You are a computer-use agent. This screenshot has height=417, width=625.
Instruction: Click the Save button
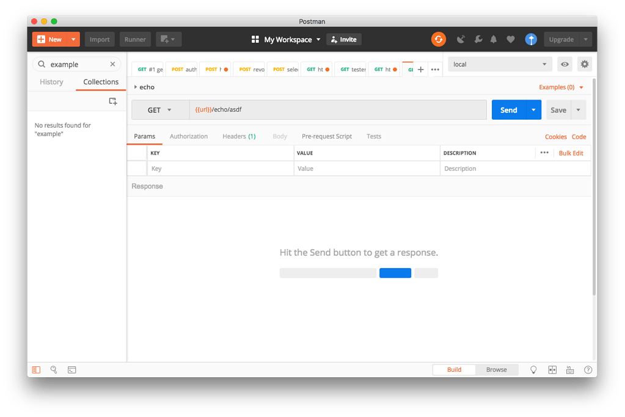click(558, 110)
